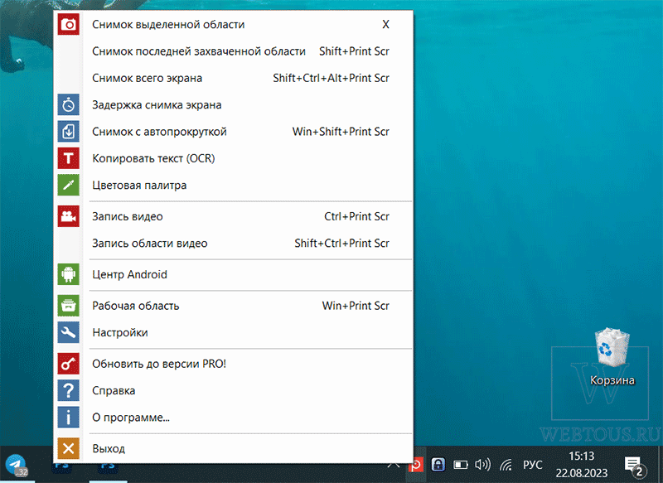Switch РУС keyboard language indicator

532,465
